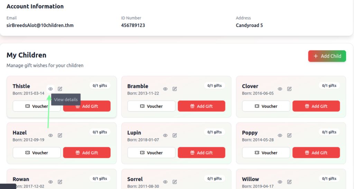Click the 0/1 gifts badge on Willow
The height and width of the screenshot is (189, 354).
329,179
